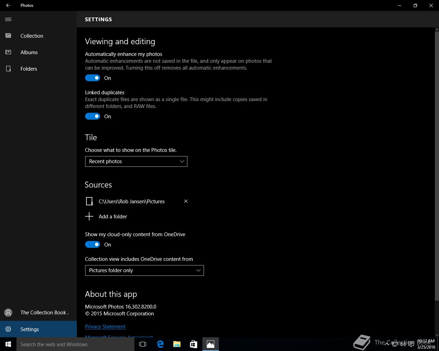Launch Microsoft Edge from taskbar
This screenshot has width=439, height=351.
pyautogui.click(x=160, y=344)
